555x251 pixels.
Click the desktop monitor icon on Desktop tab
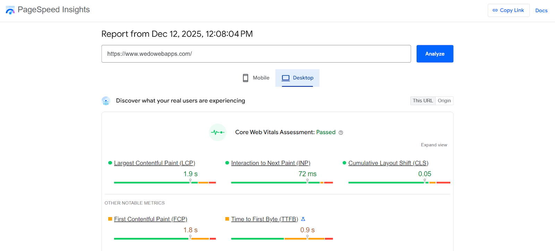(x=286, y=77)
